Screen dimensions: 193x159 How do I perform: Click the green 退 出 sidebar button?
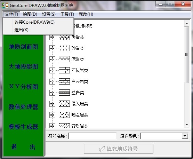pos(23,147)
